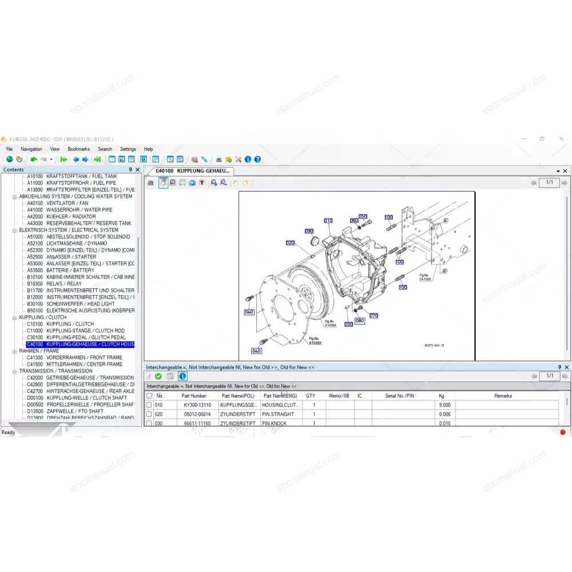Open the Help menu
Screen dimensions: 572x572
(148, 149)
